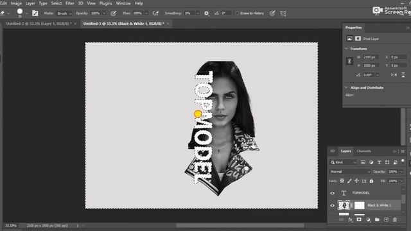Click the horizontal canvas scrollbar

[240, 225]
